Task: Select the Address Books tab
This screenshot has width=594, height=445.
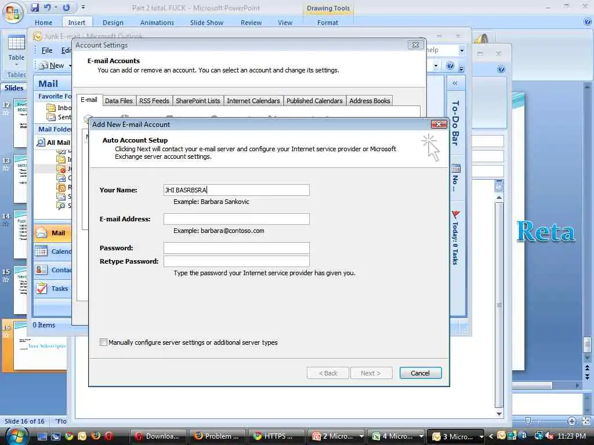Action: coord(370,101)
